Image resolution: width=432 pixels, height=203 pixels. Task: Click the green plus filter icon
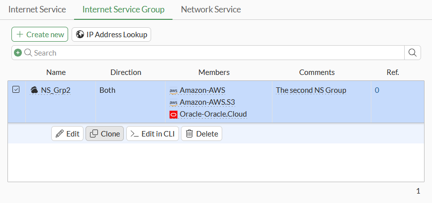click(x=18, y=53)
